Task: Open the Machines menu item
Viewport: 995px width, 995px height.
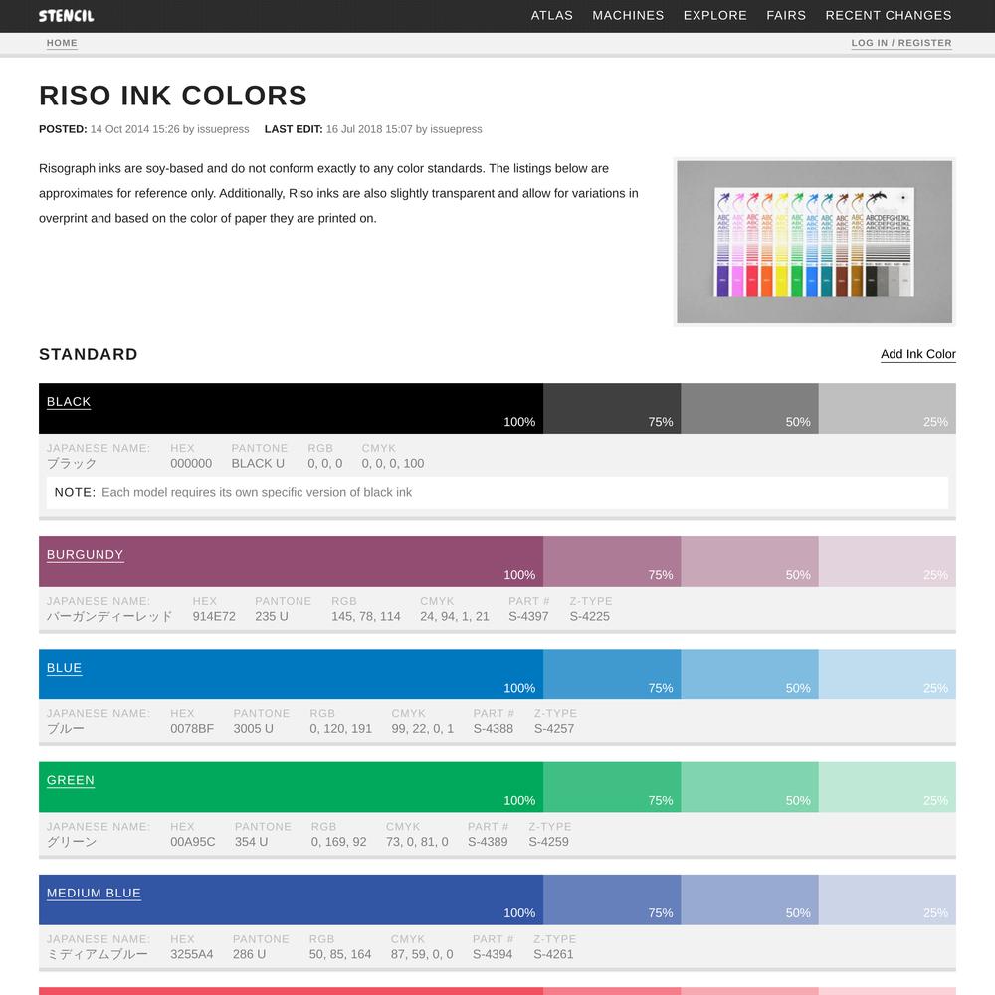Action: point(628,15)
